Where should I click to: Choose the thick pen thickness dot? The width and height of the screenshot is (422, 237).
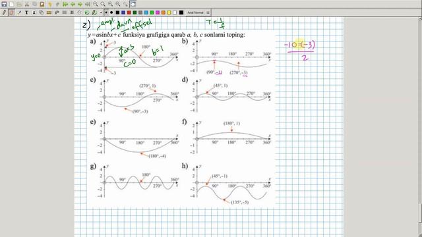(111, 13)
